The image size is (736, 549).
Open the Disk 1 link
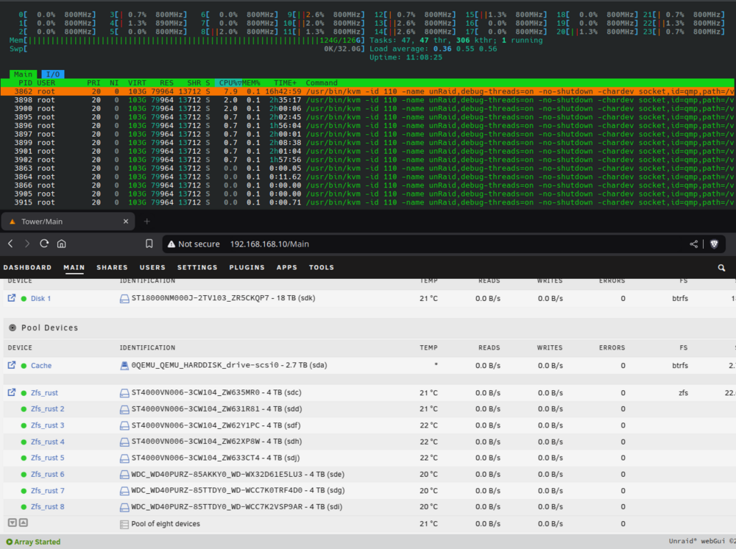pyautogui.click(x=40, y=299)
